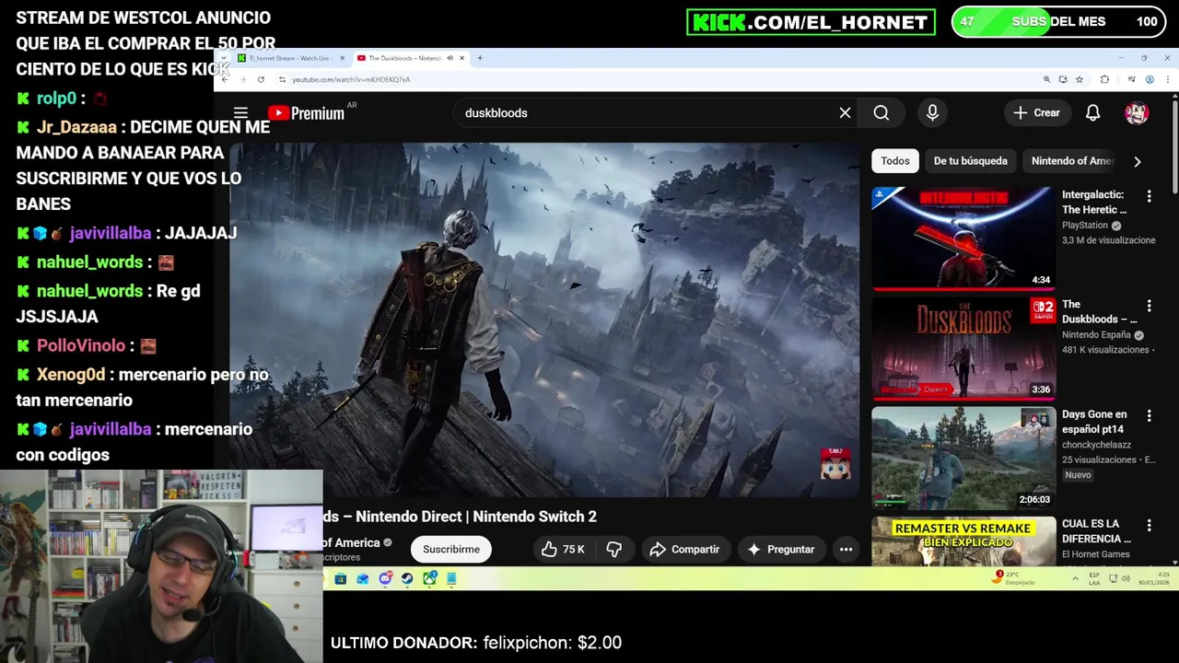Clear the duskbloods search text
1179x663 pixels.
[845, 112]
